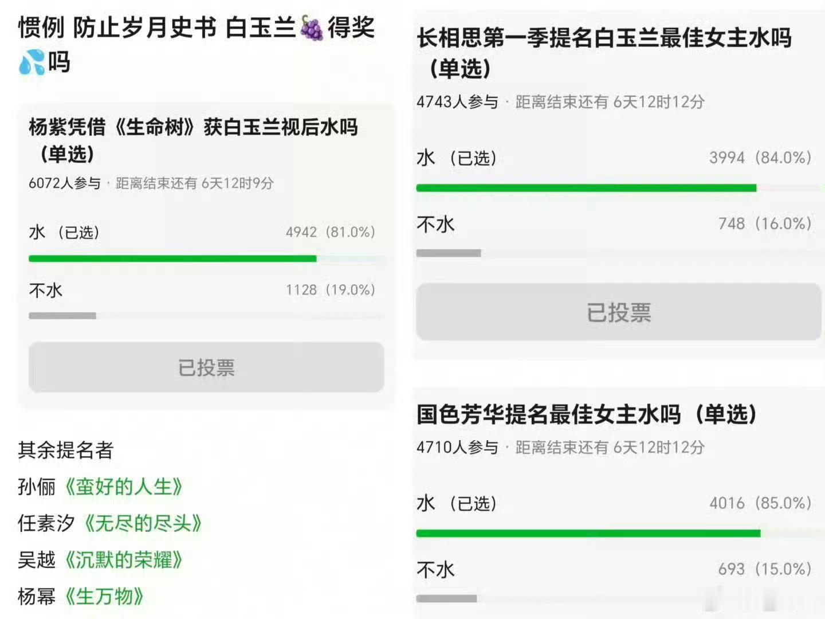The image size is (825, 619).
Task: Pick 水 in 国色芳华 poll
Action: click(614, 503)
